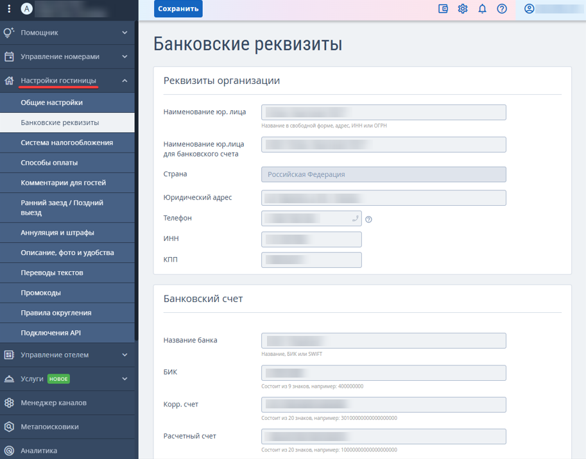Click the БИК input field

(x=383, y=373)
